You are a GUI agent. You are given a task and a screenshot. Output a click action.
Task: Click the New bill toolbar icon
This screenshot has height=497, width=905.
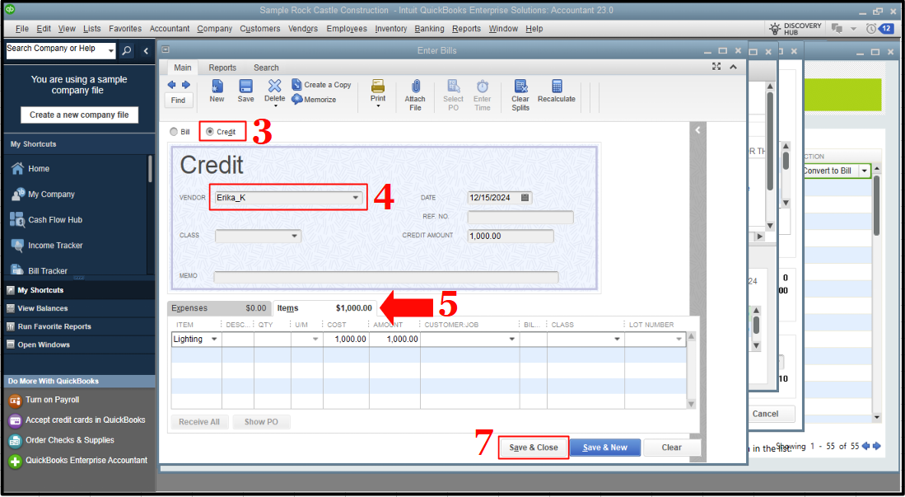click(217, 87)
